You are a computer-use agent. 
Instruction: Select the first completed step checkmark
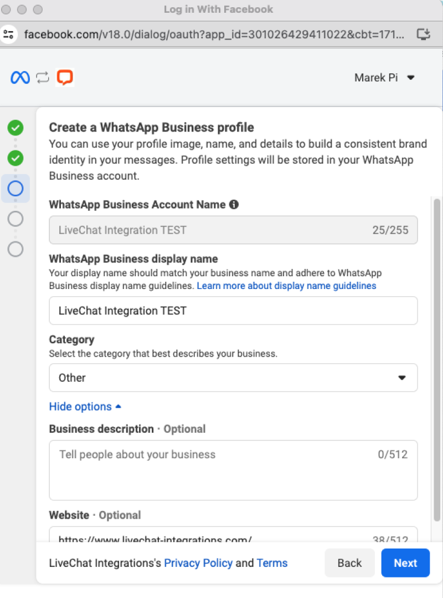[x=16, y=128]
